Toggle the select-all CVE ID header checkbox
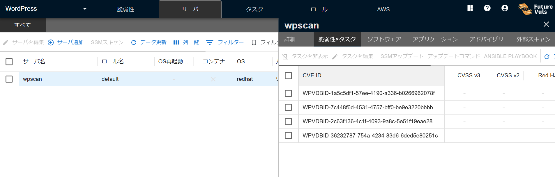This screenshot has height=177, width=555. click(288, 76)
